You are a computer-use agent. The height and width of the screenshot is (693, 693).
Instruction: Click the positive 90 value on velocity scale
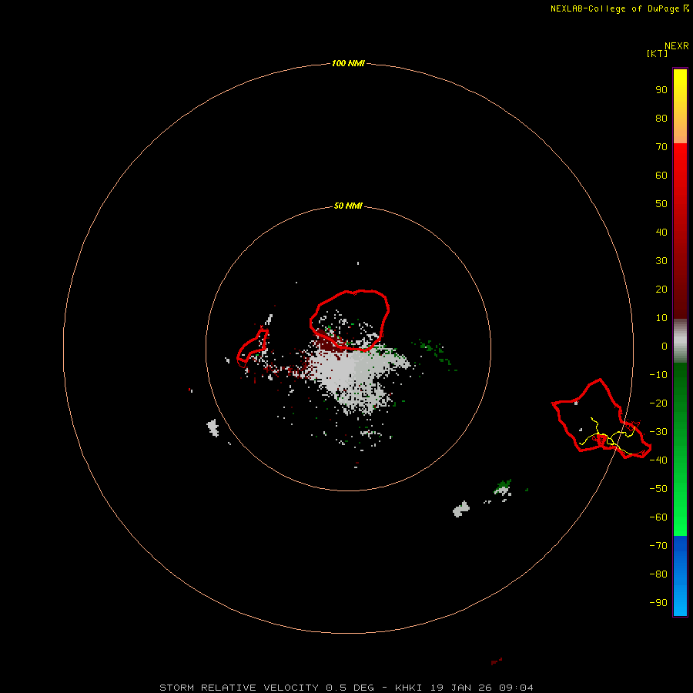pos(661,90)
